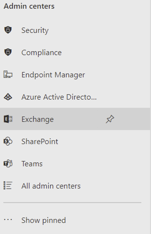
Task: Select the Exchange admin center
Action: [75, 119]
